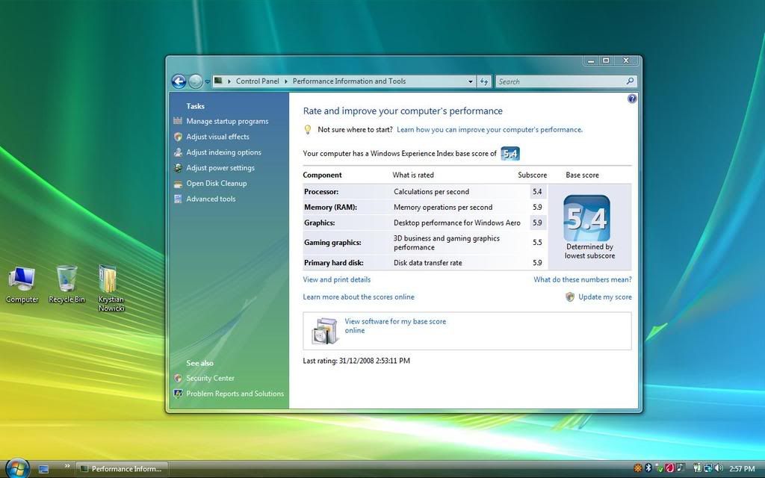Click the shield icon beside Security Center
The image size is (765, 478).
[178, 378]
